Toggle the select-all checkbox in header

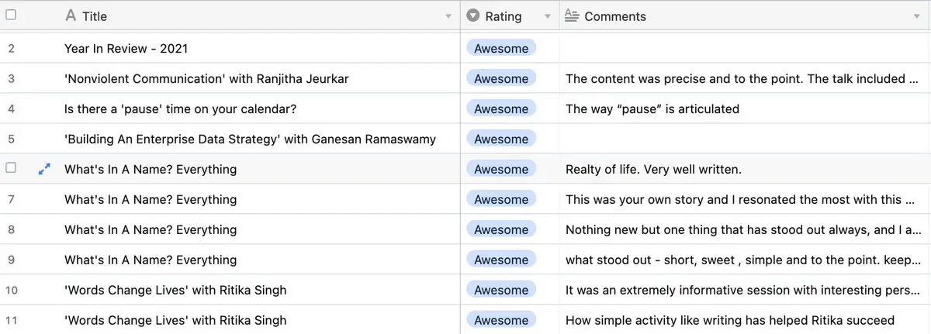click(11, 15)
